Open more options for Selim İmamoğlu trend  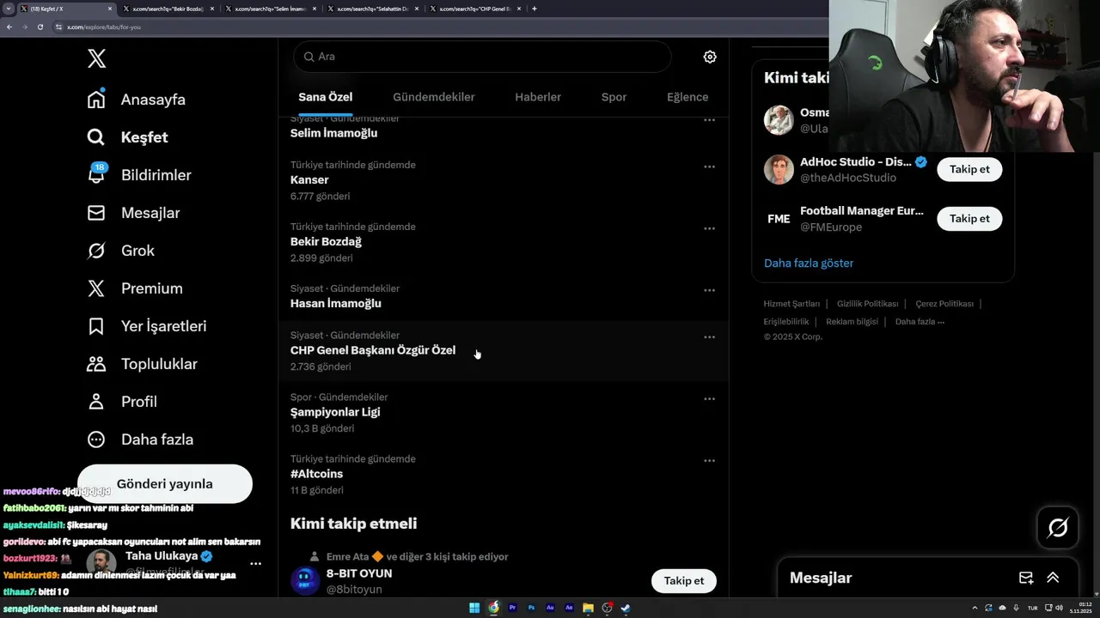coord(710,120)
